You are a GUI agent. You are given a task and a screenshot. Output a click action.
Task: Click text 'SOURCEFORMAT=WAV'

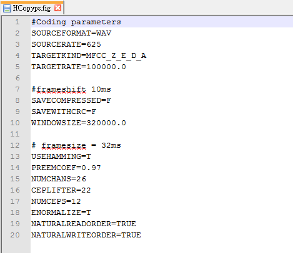(x=71, y=33)
